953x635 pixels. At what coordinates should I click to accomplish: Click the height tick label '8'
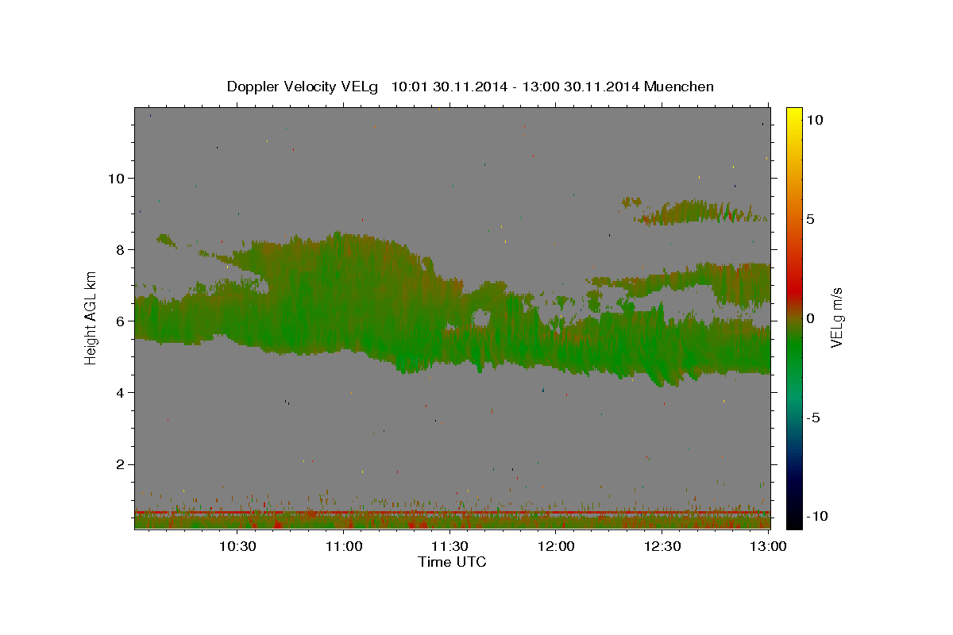coord(119,249)
